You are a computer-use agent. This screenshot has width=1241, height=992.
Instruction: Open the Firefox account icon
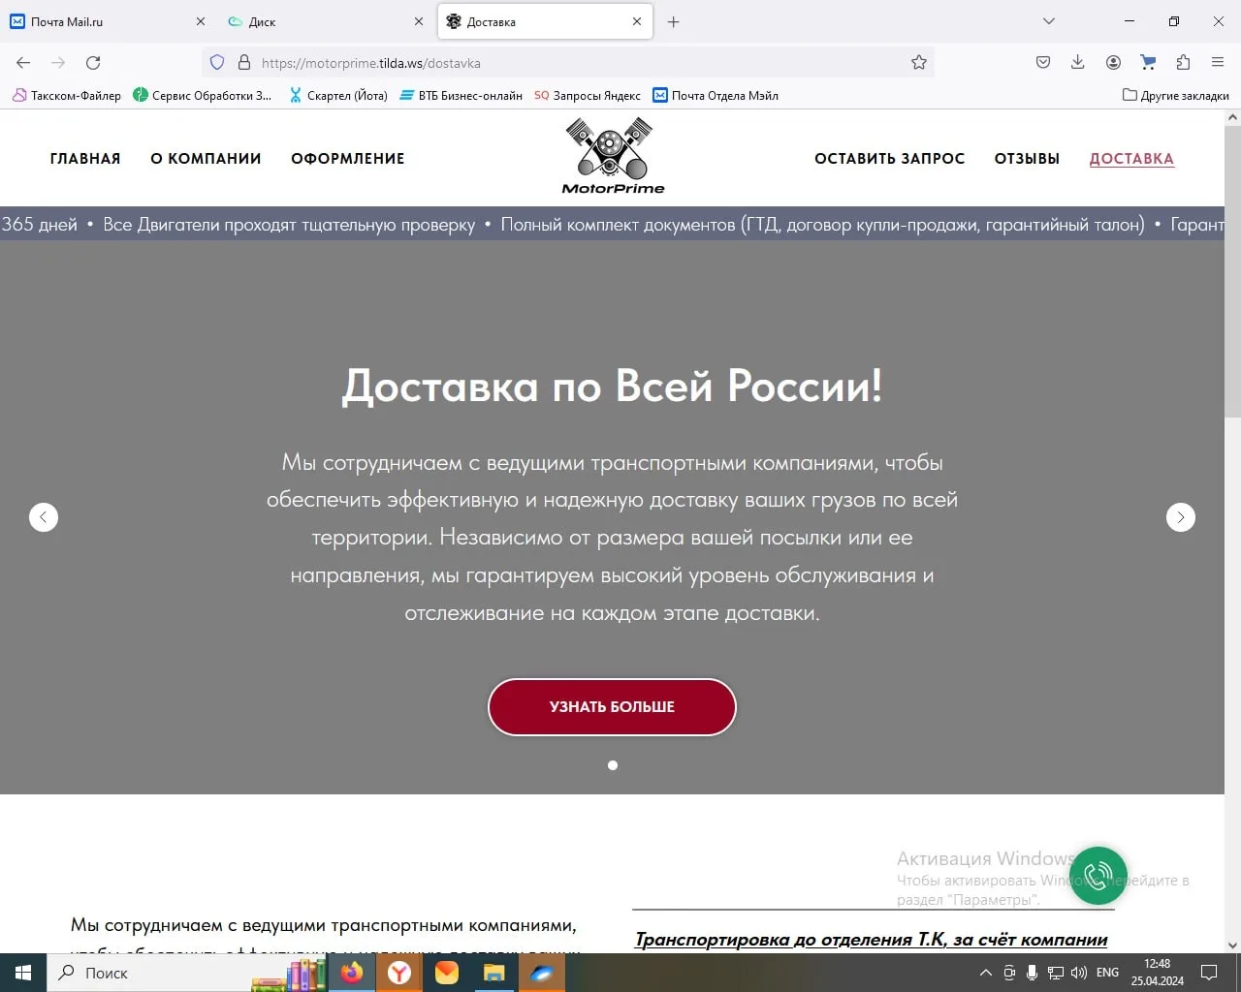click(x=1113, y=63)
